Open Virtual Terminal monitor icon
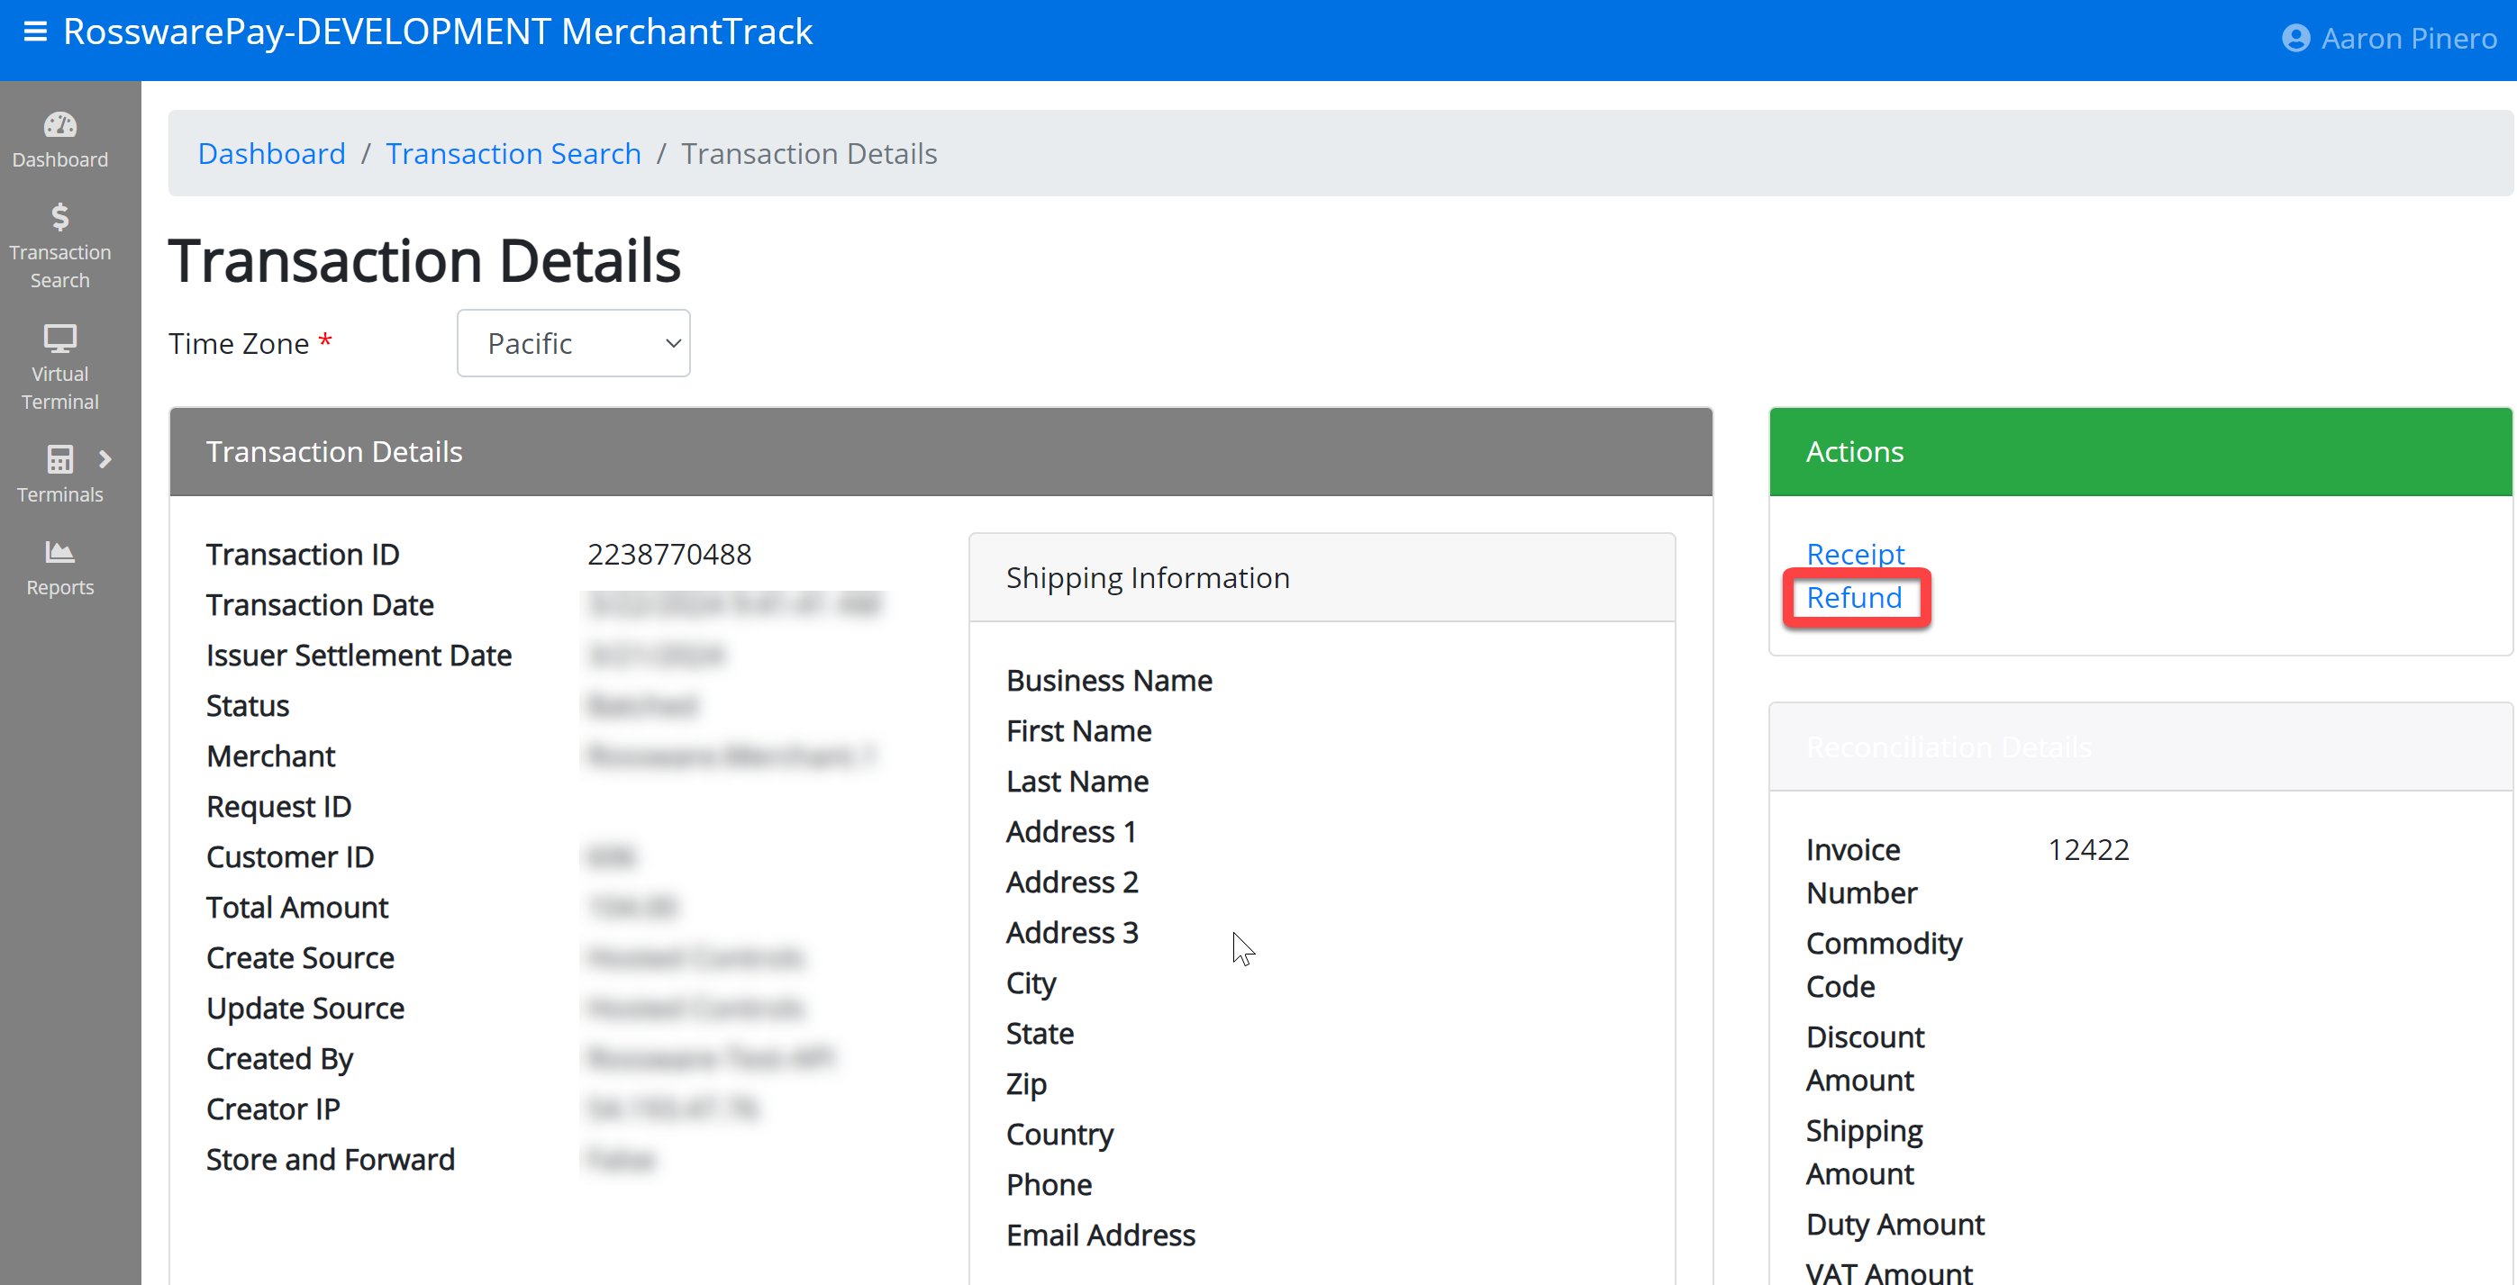2517x1285 pixels. click(x=59, y=338)
